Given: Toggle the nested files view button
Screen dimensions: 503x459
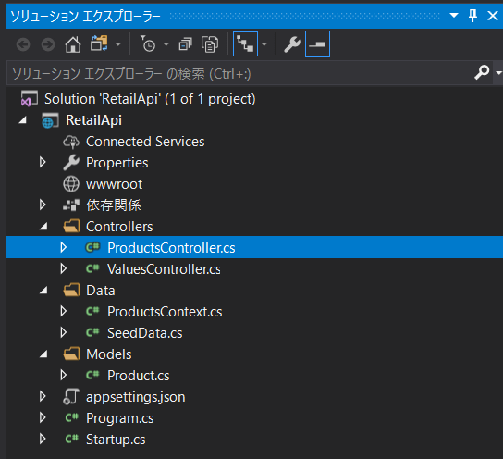Looking at the screenshot, I should [245, 44].
